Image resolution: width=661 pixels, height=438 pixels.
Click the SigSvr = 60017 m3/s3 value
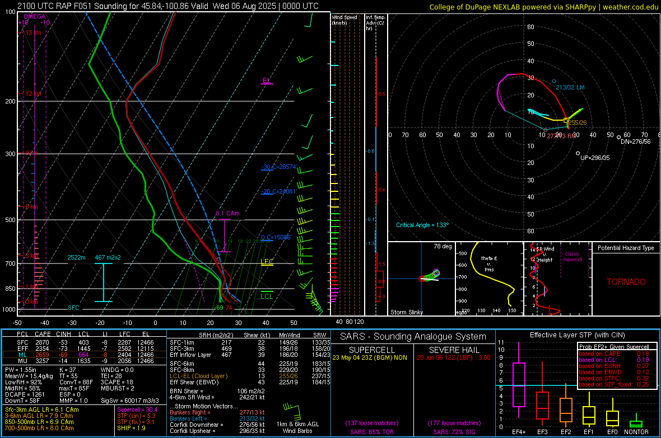tap(130, 401)
